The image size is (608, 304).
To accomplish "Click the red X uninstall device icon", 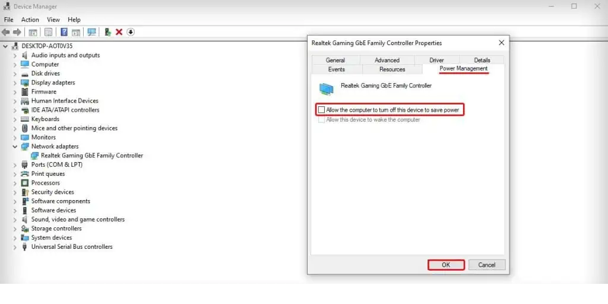I will (x=119, y=32).
